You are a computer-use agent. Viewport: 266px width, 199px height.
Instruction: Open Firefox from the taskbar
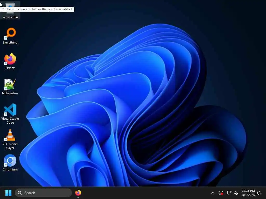78,193
